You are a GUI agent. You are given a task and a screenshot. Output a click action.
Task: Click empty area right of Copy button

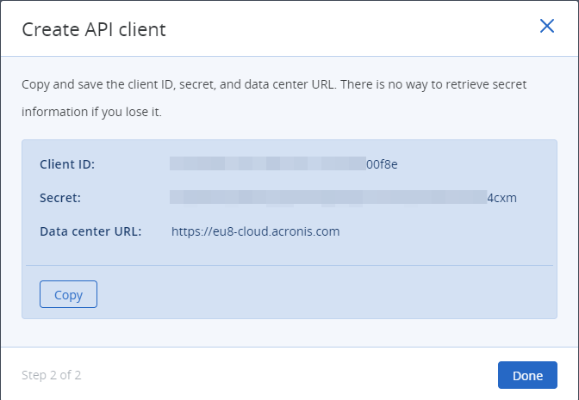click(327, 294)
